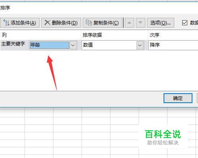Select the 年龄 field in the primary key box
This screenshot has width=198, height=158.
[x=49, y=45]
